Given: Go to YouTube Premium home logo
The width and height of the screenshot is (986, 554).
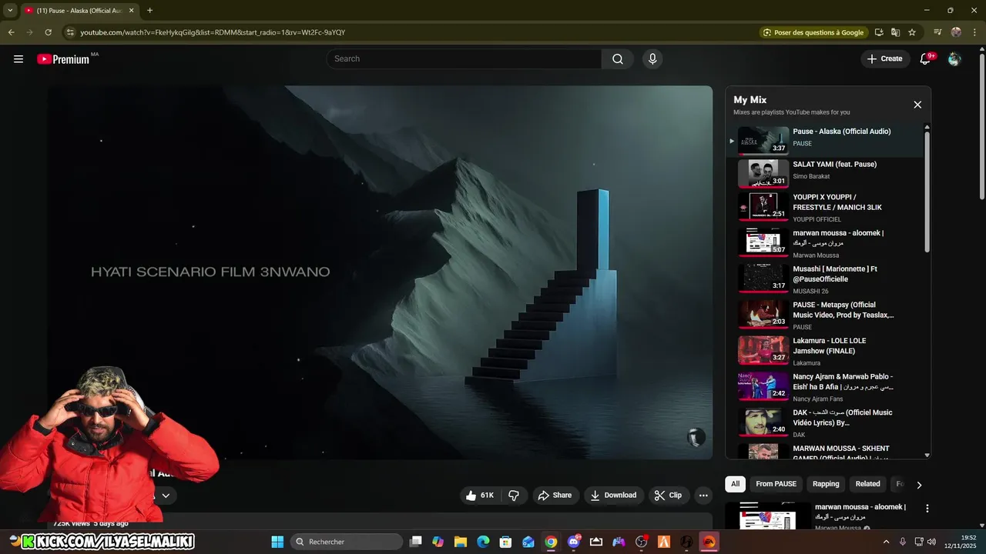Looking at the screenshot, I should pos(63,59).
